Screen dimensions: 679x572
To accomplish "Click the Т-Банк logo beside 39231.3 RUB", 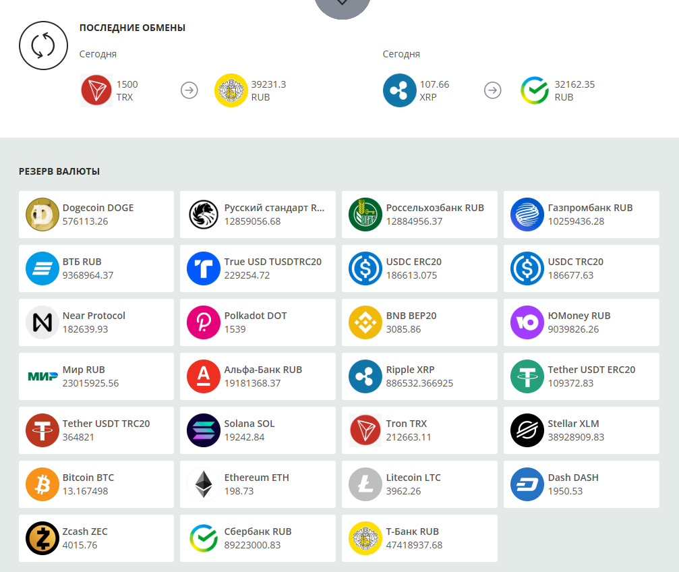I will [x=231, y=90].
